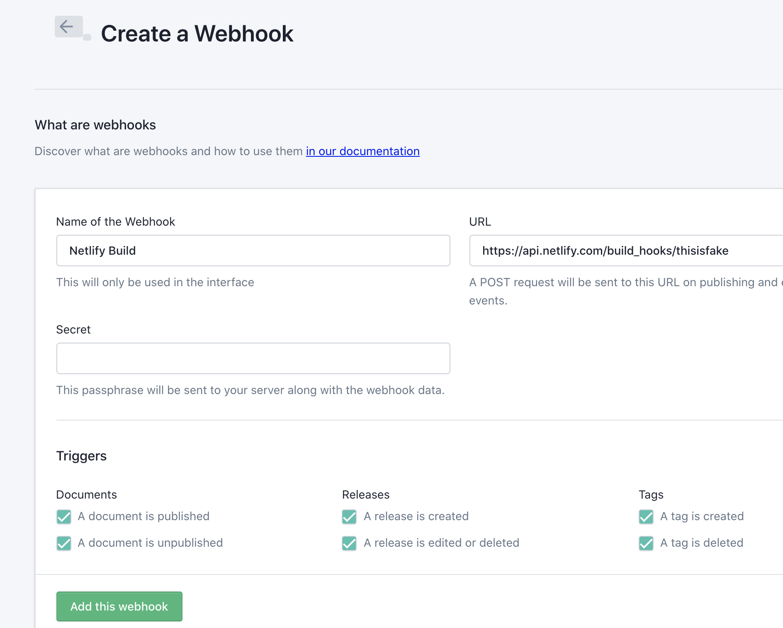Navigate back using the arrow icon
The height and width of the screenshot is (628, 783).
[68, 27]
